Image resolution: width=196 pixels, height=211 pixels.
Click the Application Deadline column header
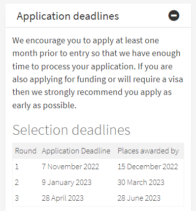76,151
